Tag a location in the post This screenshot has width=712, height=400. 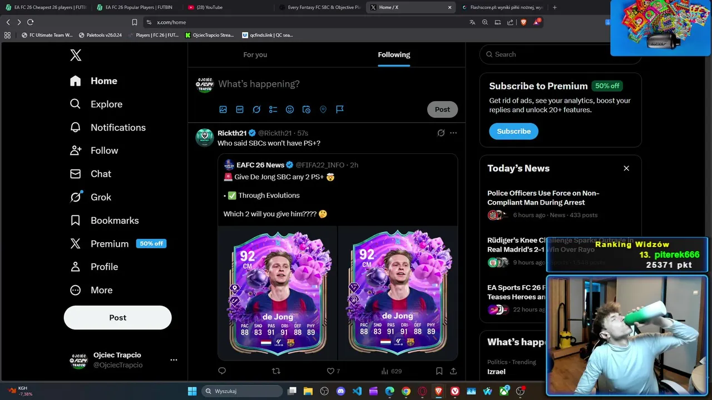[323, 109]
